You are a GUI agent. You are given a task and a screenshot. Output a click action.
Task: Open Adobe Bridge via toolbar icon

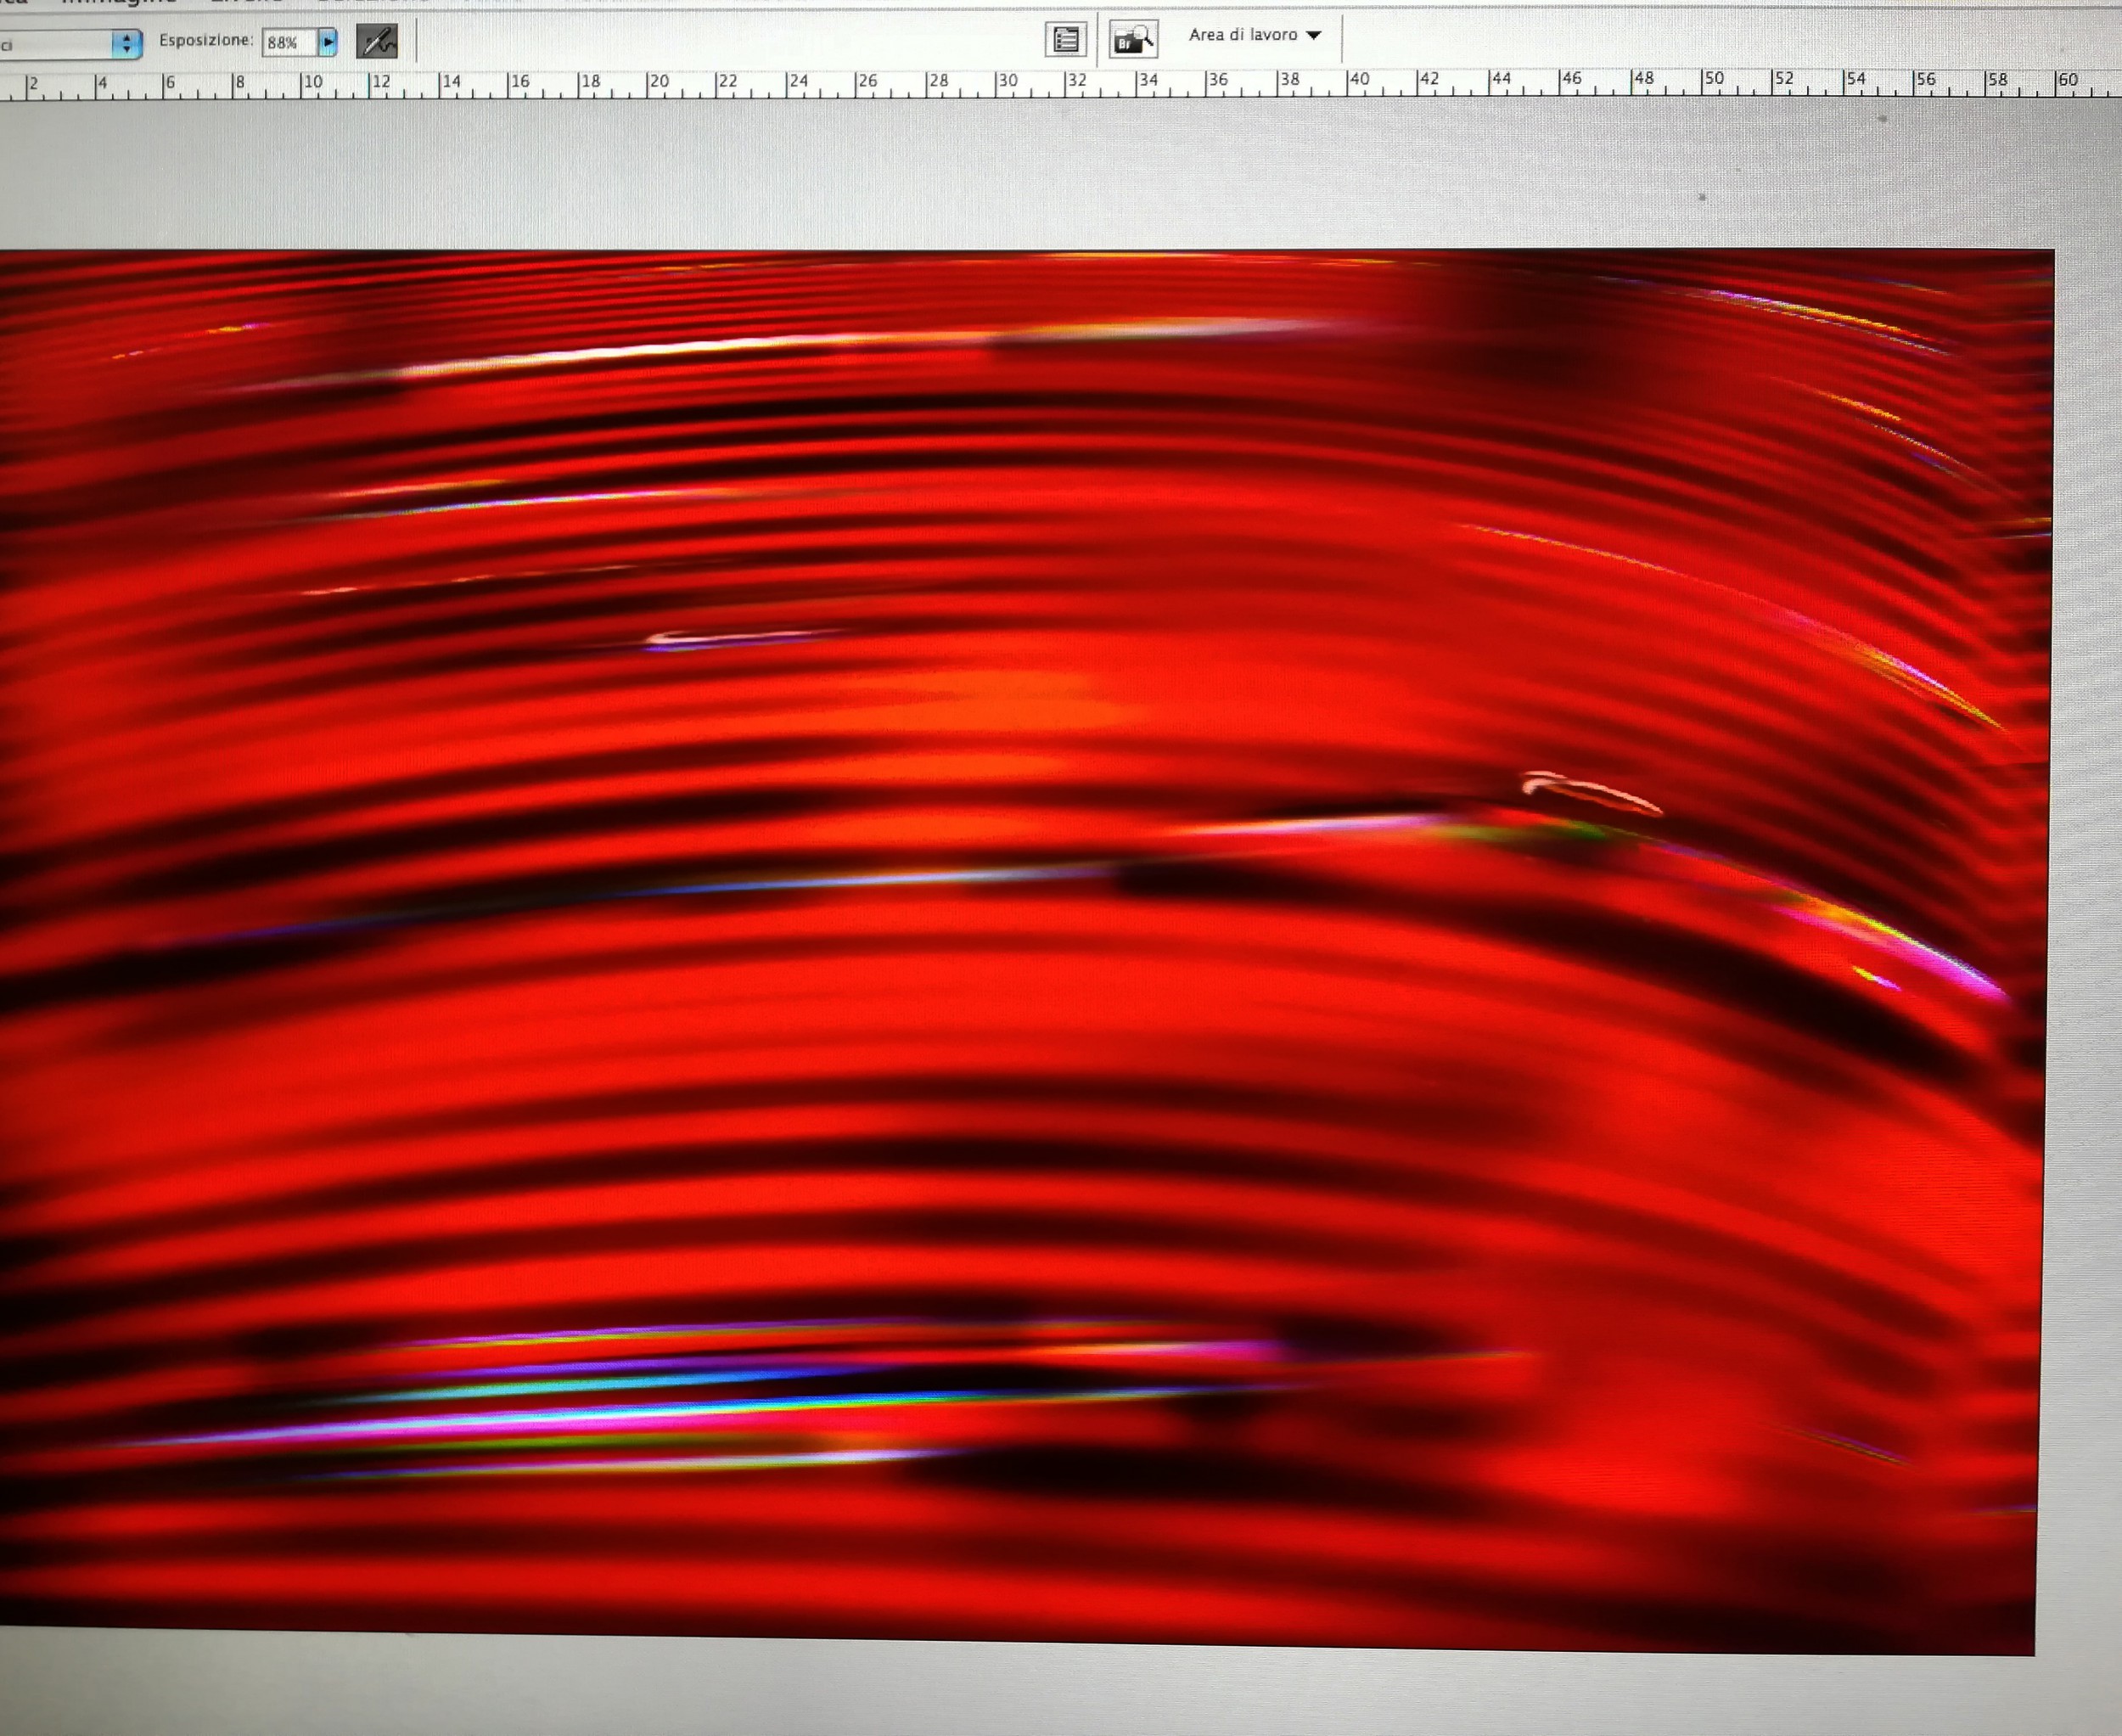click(x=1133, y=40)
